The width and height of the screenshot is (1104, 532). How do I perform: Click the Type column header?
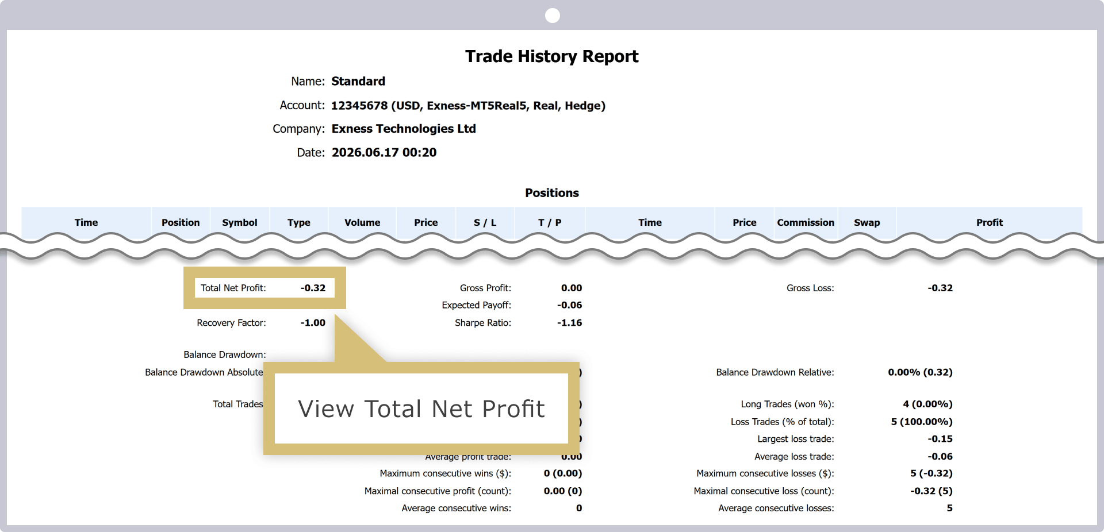coord(299,222)
